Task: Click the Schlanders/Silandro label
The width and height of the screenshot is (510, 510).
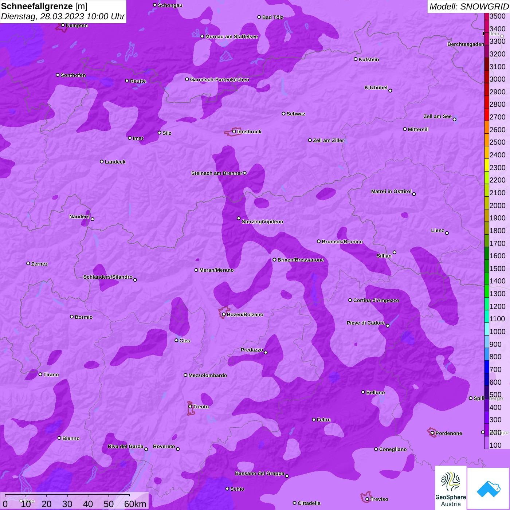Action: [x=108, y=277]
